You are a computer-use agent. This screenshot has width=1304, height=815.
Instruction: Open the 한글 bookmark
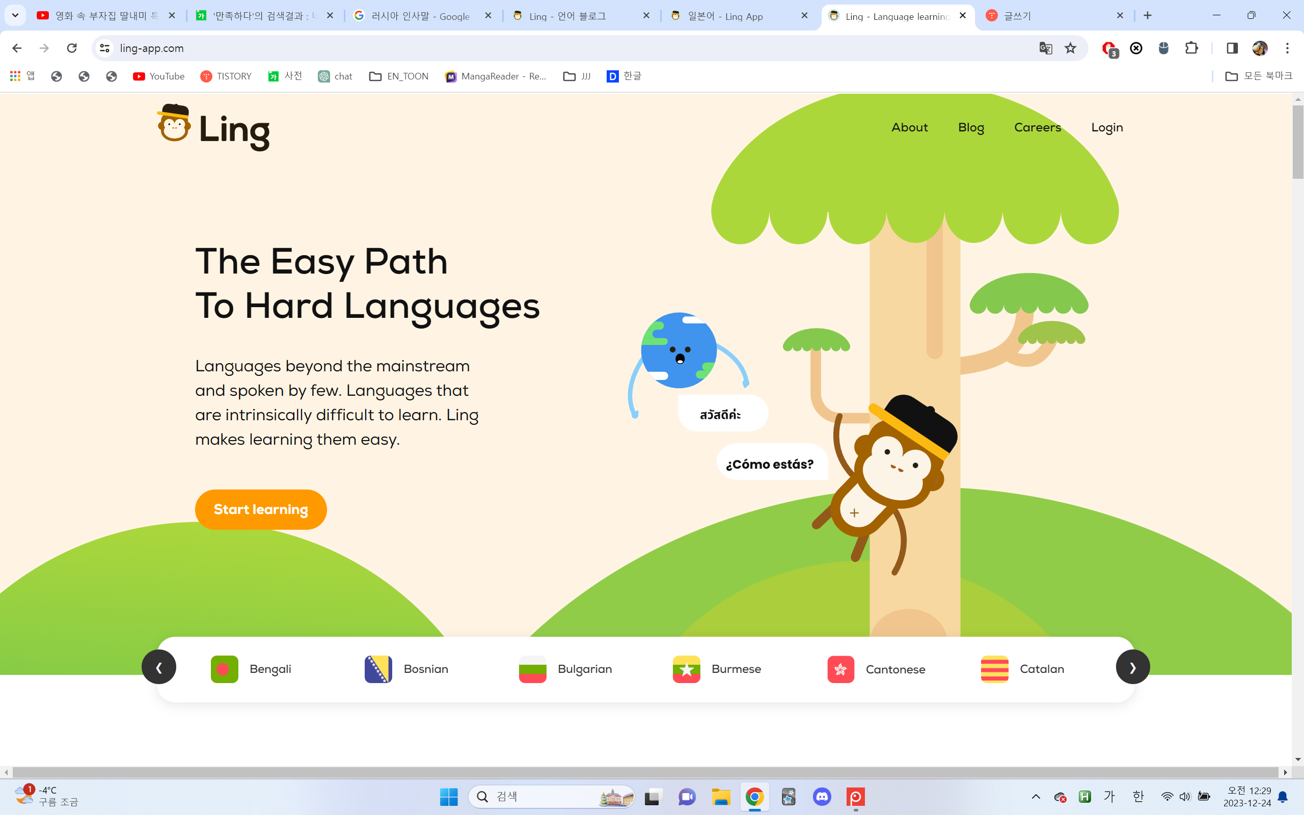624,76
